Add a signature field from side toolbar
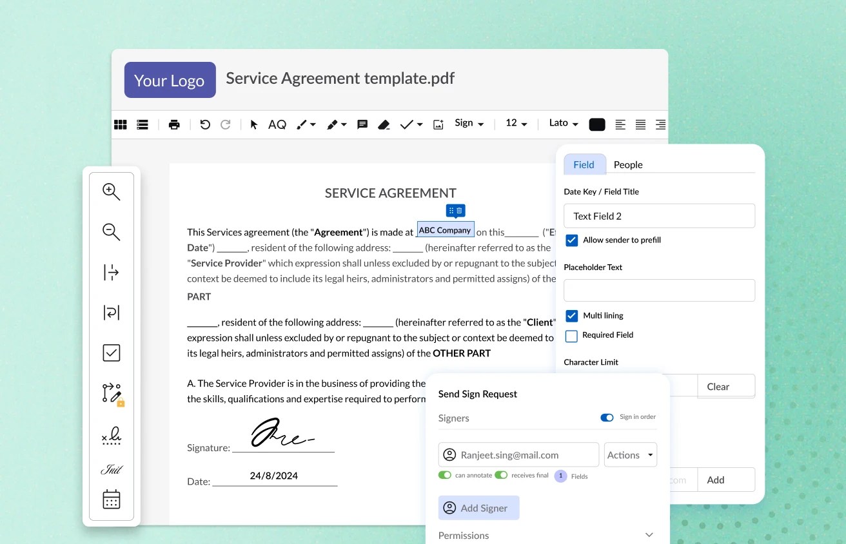Screen dimensions: 846x544 tap(112, 436)
